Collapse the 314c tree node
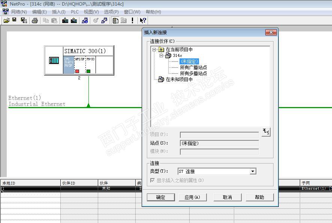 162,55
